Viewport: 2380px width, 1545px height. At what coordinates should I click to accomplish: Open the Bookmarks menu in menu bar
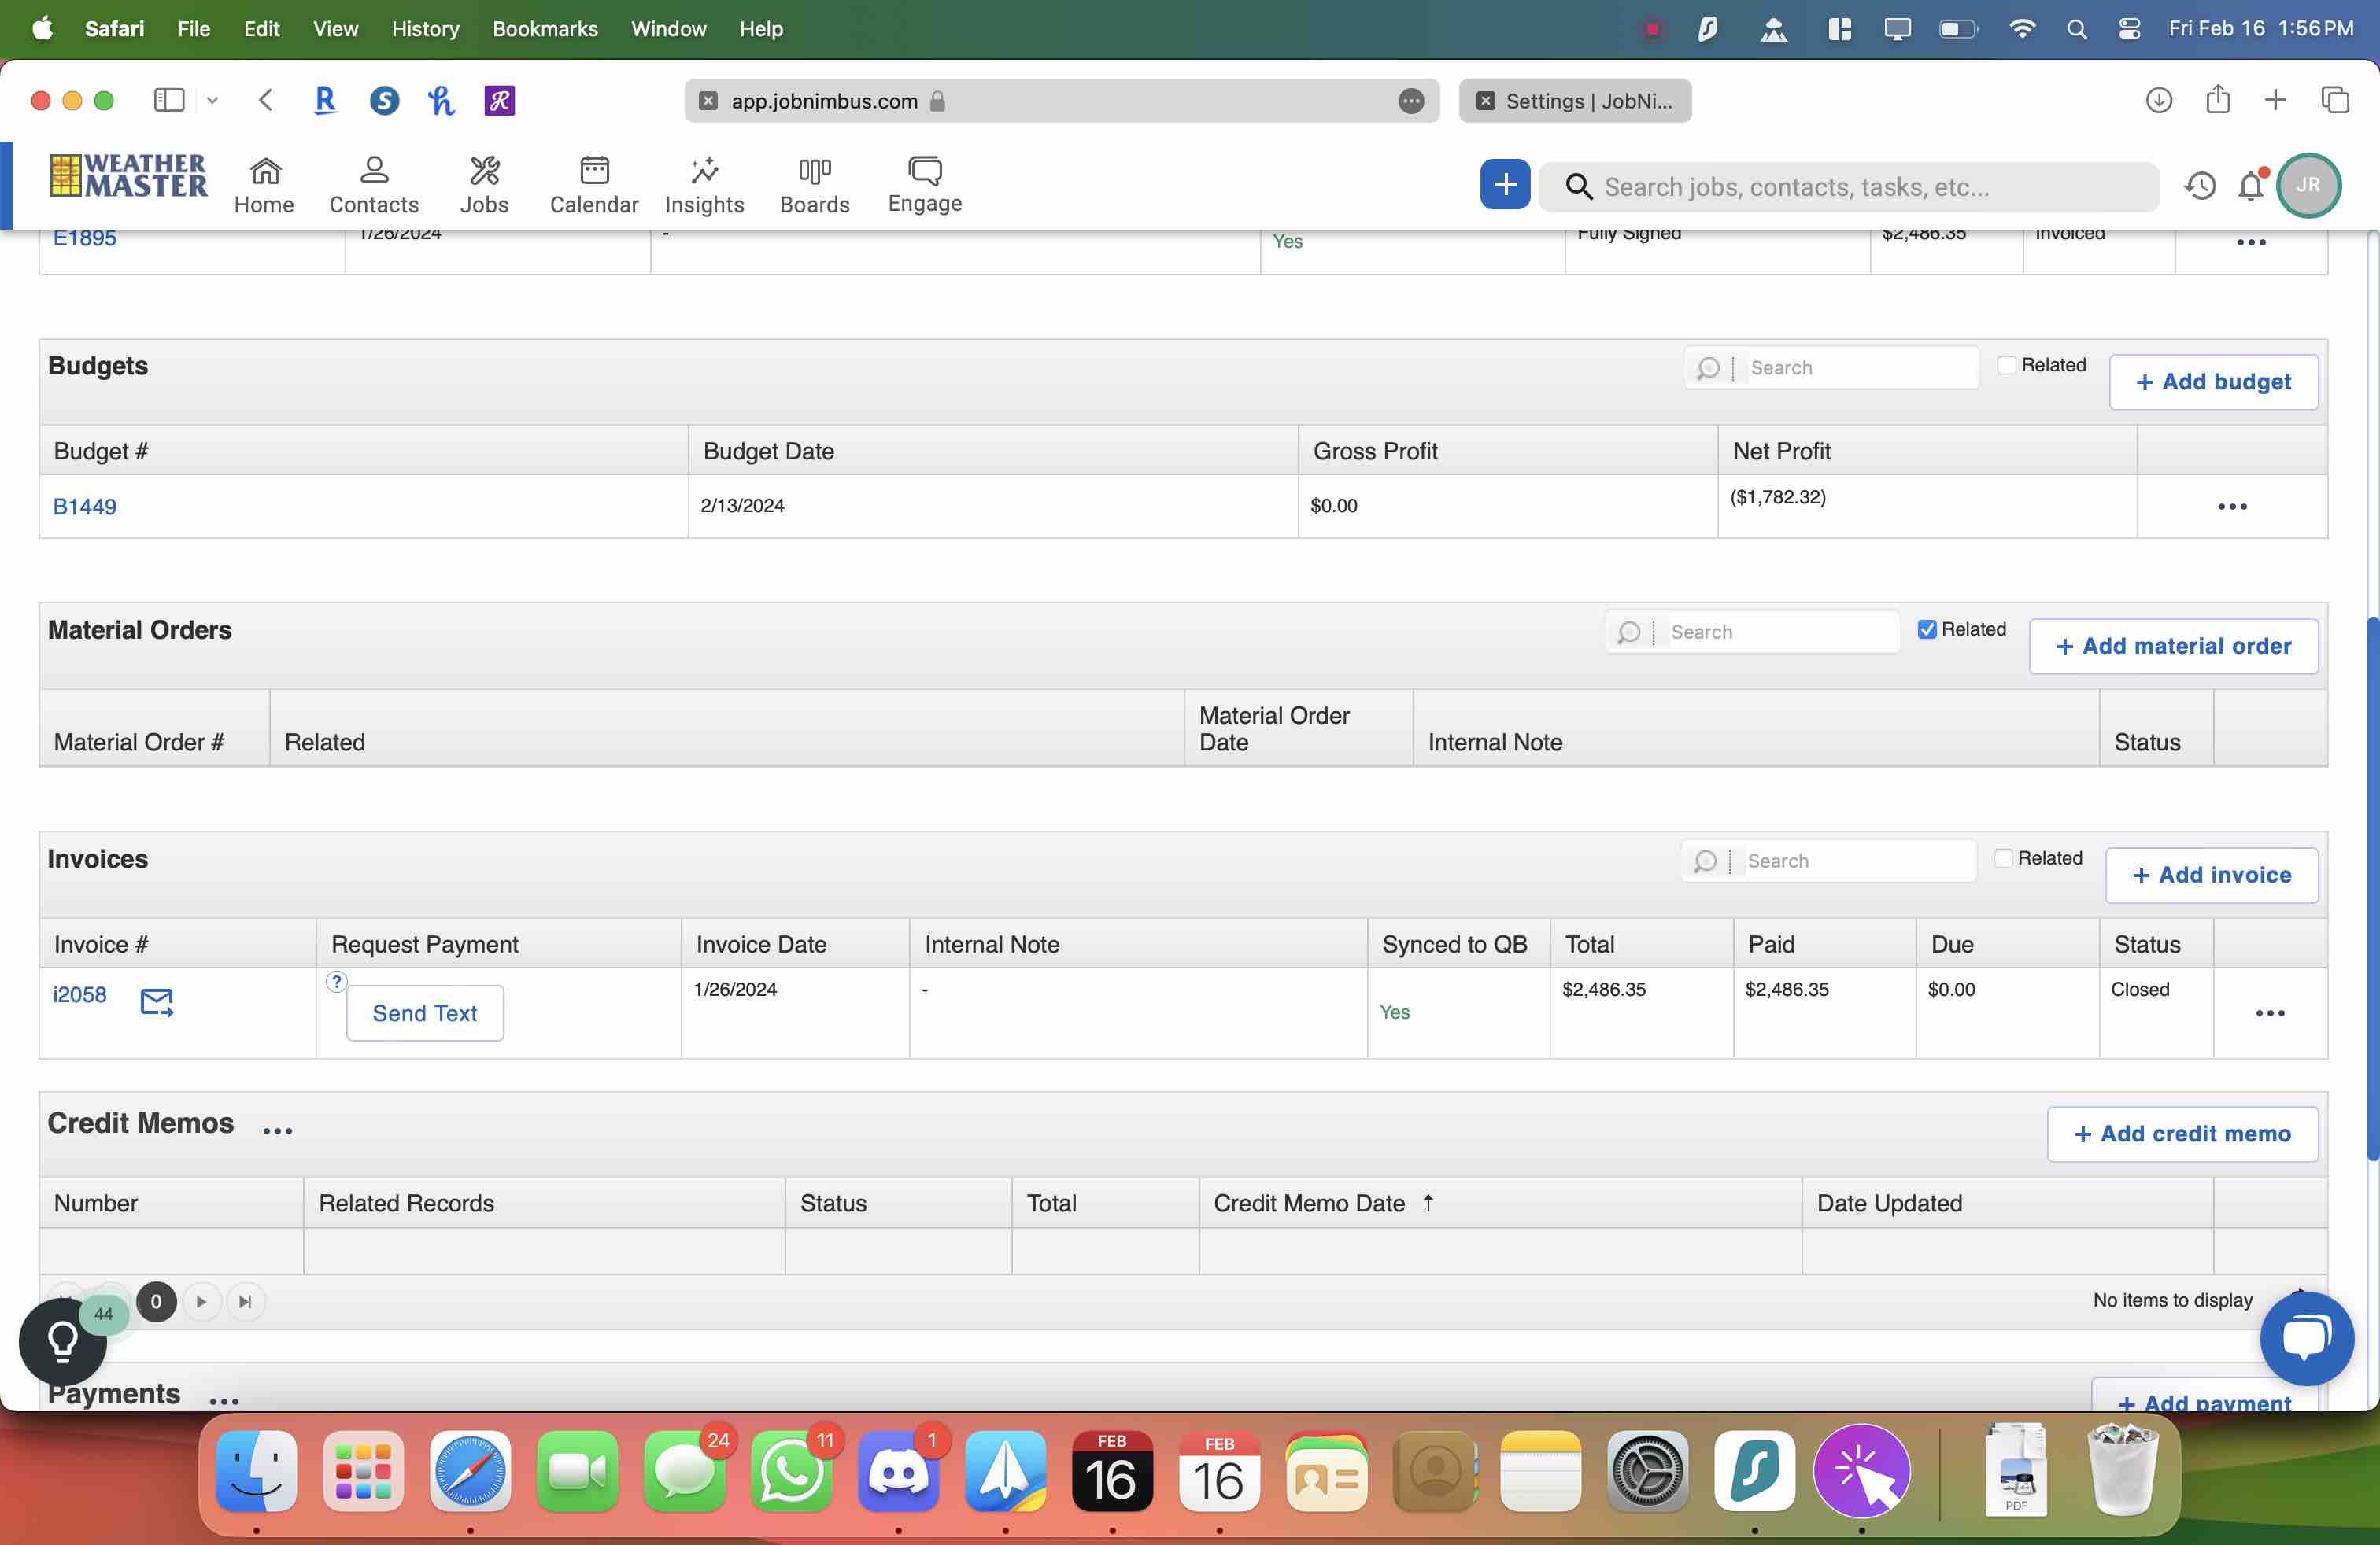pyautogui.click(x=544, y=28)
